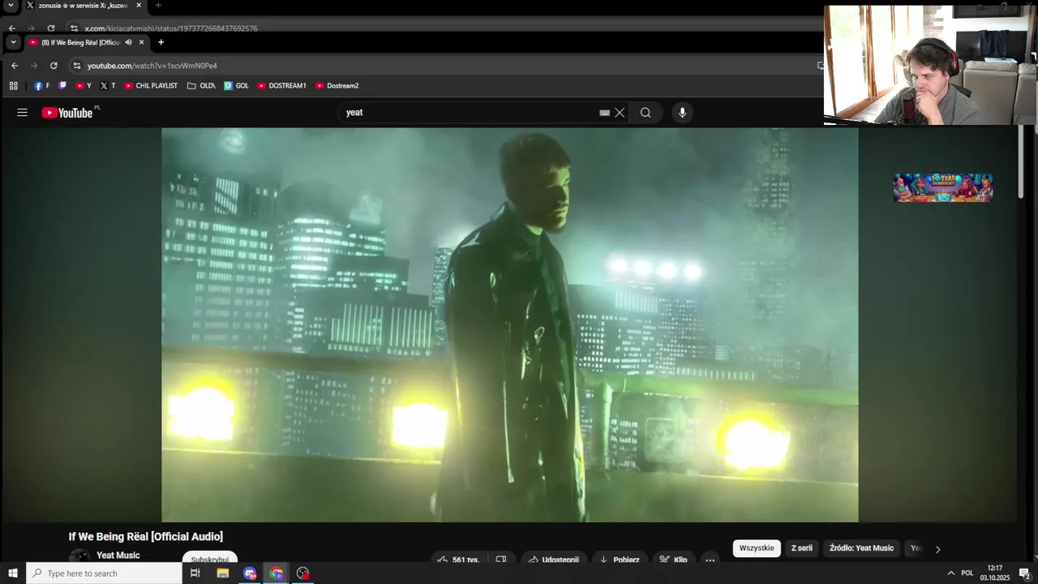Open the sidebar ad banner thumbnail

(943, 187)
